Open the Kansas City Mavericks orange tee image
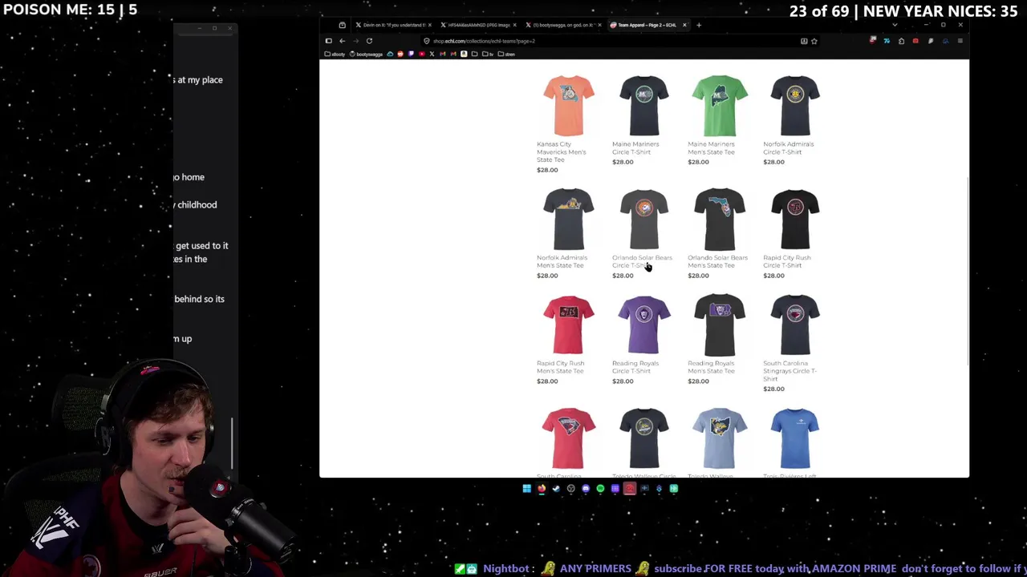Image resolution: width=1027 pixels, height=577 pixels. pyautogui.click(x=568, y=106)
